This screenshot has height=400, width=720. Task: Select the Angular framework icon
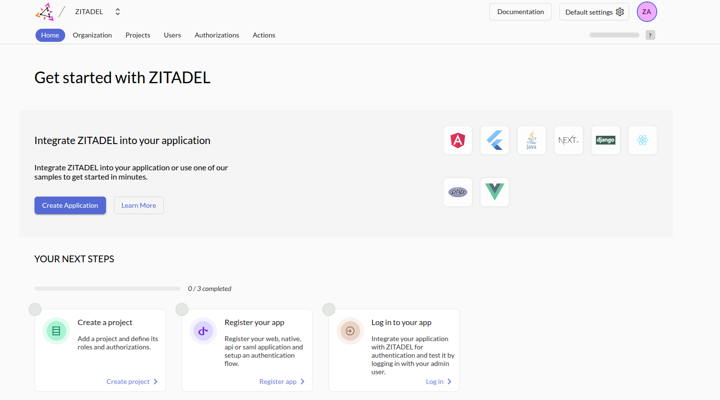[x=457, y=140]
